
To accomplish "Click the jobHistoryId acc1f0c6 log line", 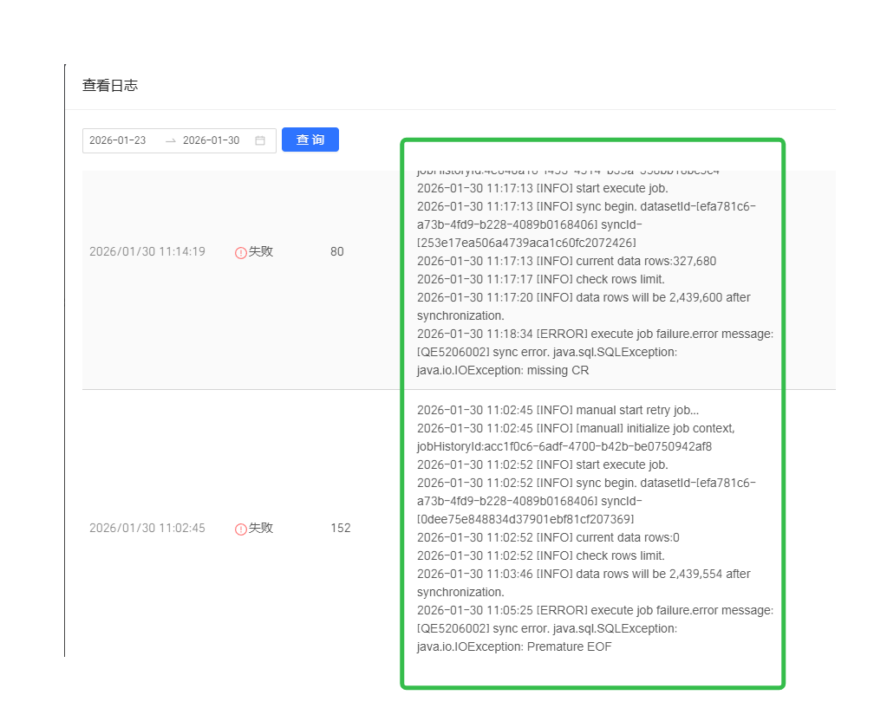I will pyautogui.click(x=564, y=446).
